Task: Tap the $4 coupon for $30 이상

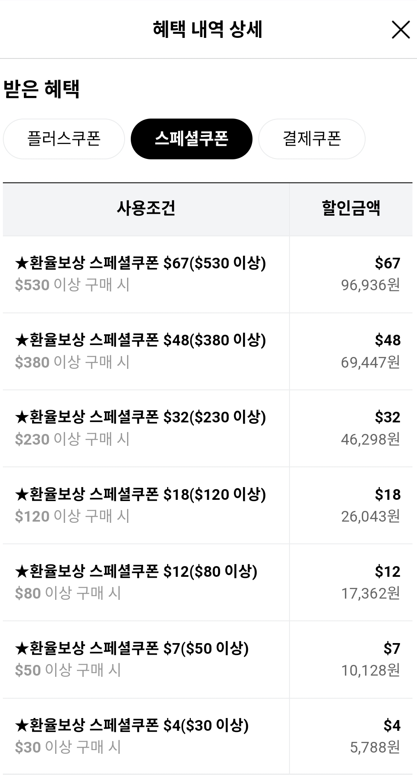Action: (132, 725)
